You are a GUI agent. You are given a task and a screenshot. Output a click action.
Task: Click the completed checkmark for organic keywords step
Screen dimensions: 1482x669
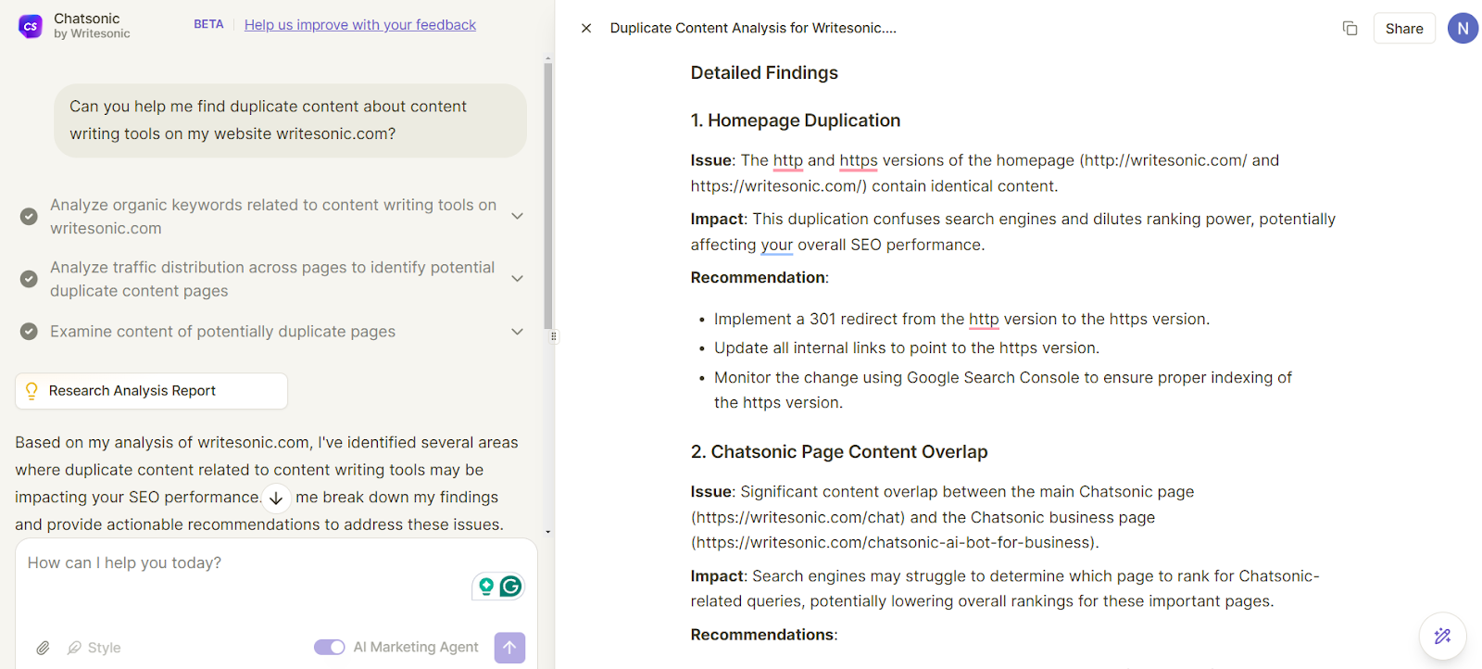click(29, 216)
